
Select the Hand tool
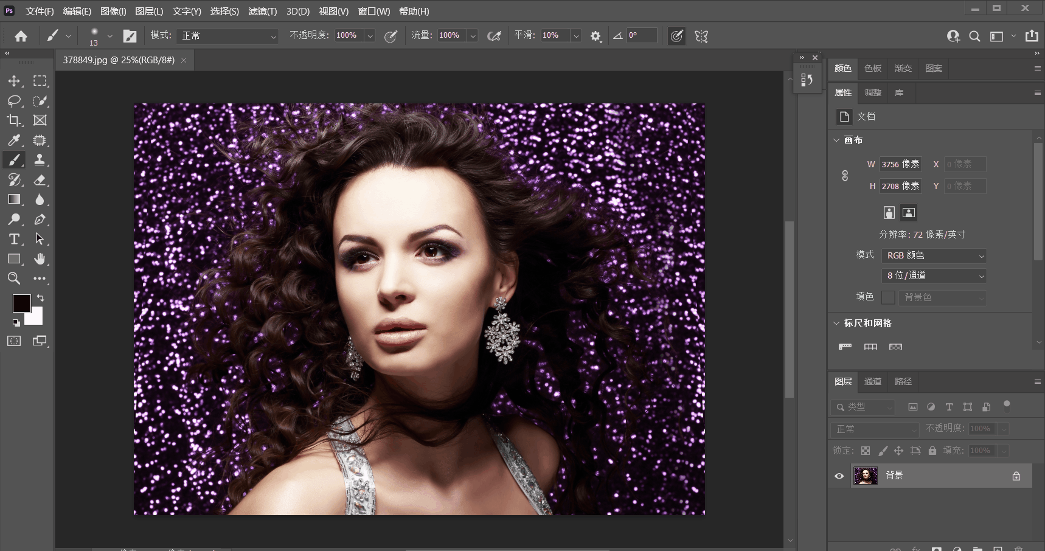tap(40, 259)
